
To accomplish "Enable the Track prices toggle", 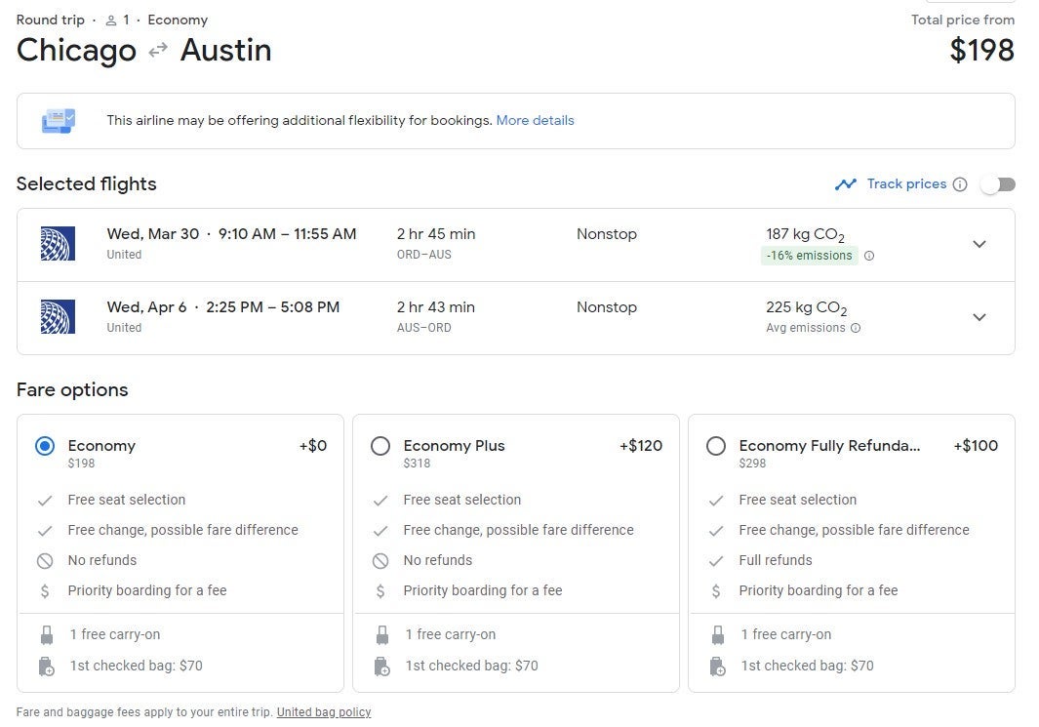I will tap(997, 184).
